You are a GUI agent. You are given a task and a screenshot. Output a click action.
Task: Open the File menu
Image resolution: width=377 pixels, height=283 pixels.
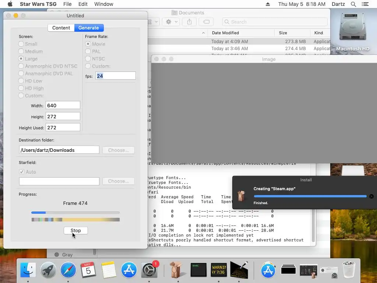point(67,4)
